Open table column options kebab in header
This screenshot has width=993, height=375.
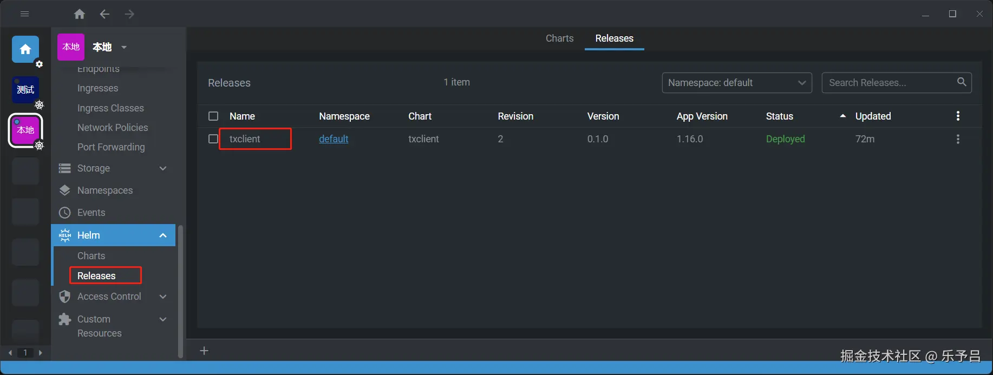[958, 116]
